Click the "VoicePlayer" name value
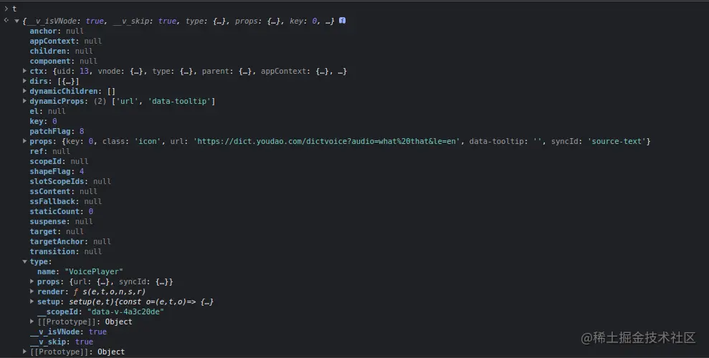 pos(94,272)
